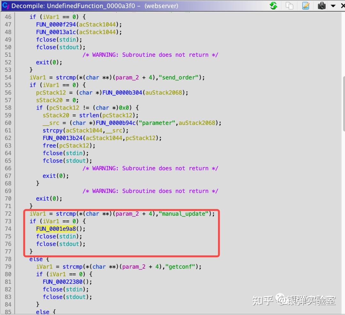The image size is (345, 315).
Task: Click line number 74 in gutter
Action: click(8, 229)
